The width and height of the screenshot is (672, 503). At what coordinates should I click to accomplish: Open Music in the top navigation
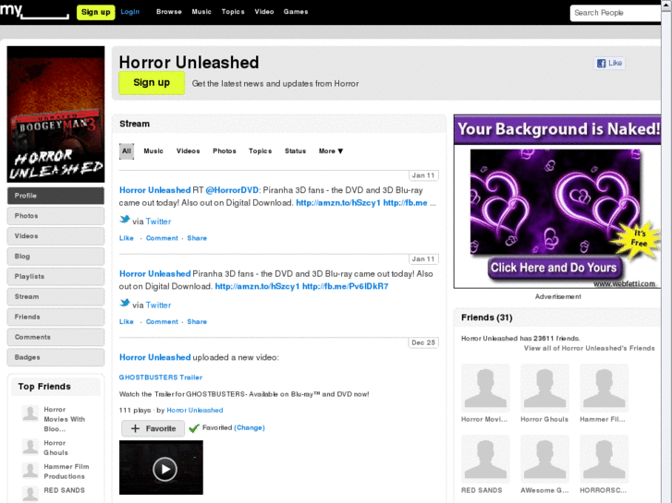(202, 12)
